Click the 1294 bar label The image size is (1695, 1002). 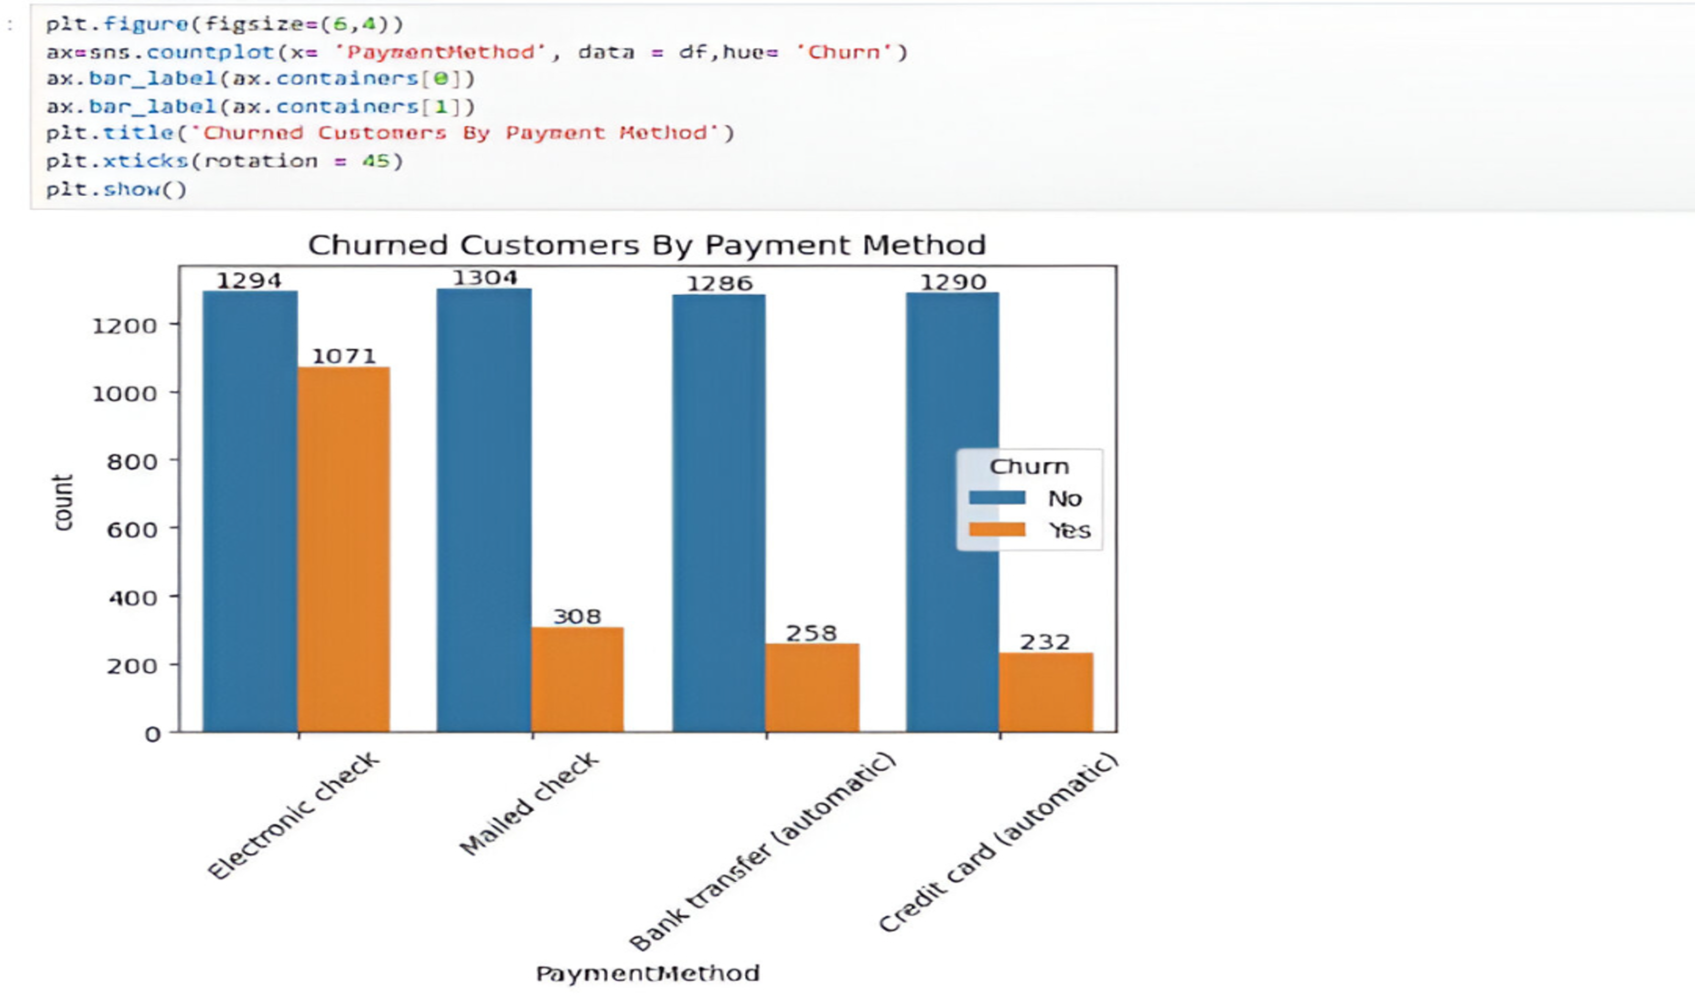[249, 280]
